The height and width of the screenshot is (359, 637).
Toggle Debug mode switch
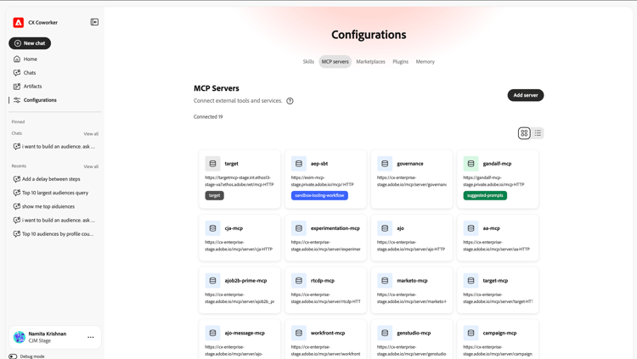point(13,356)
